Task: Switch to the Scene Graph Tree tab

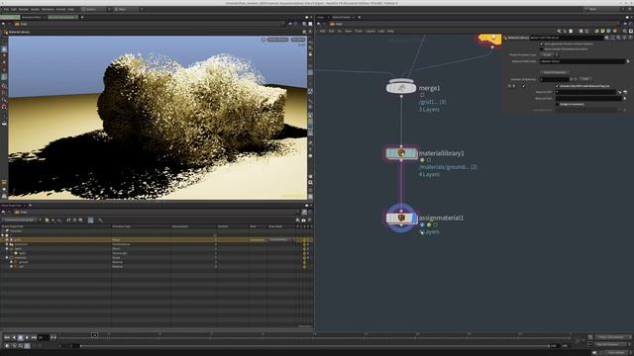Action: tap(12, 206)
